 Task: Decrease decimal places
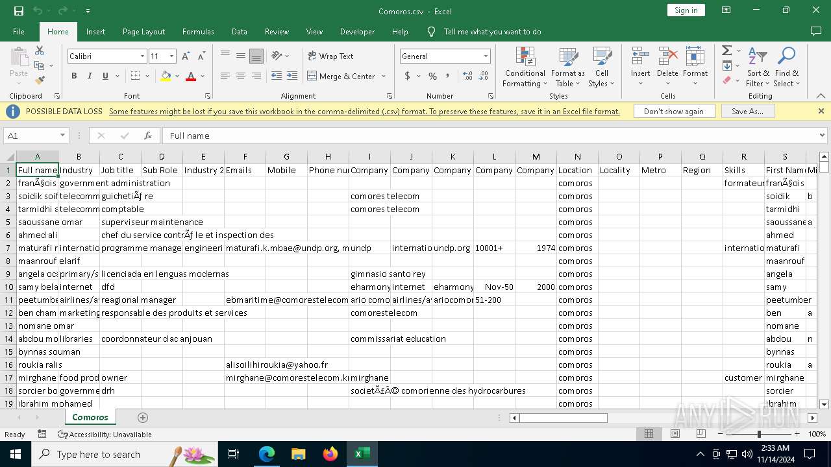click(483, 76)
